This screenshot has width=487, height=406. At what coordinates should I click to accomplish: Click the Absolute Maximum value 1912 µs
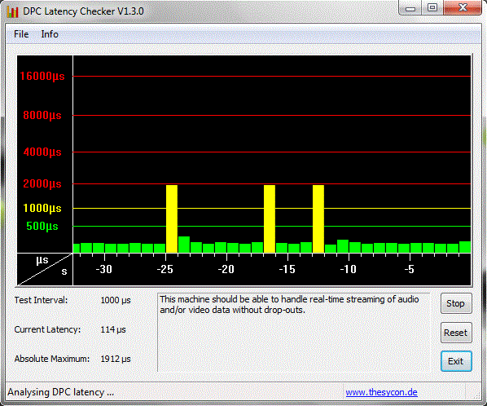click(116, 359)
